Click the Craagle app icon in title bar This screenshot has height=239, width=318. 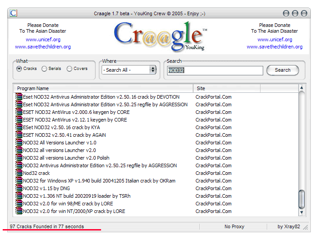click(13, 13)
